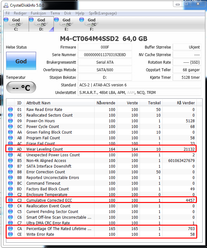This screenshot has height=248, width=207.
Task: Open the Funksjon menu
Action: tap(38, 13)
